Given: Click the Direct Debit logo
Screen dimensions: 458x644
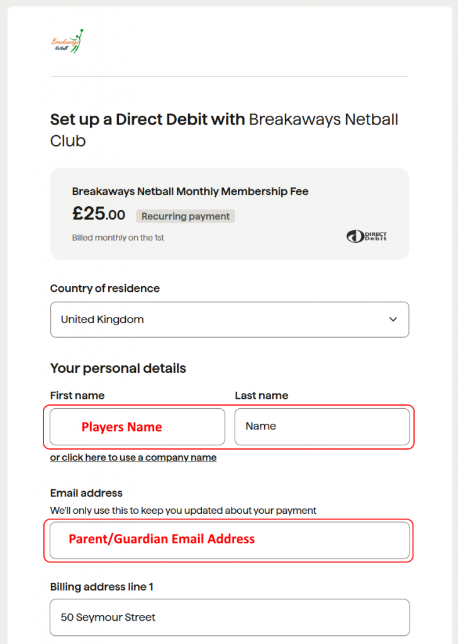Looking at the screenshot, I should point(367,236).
